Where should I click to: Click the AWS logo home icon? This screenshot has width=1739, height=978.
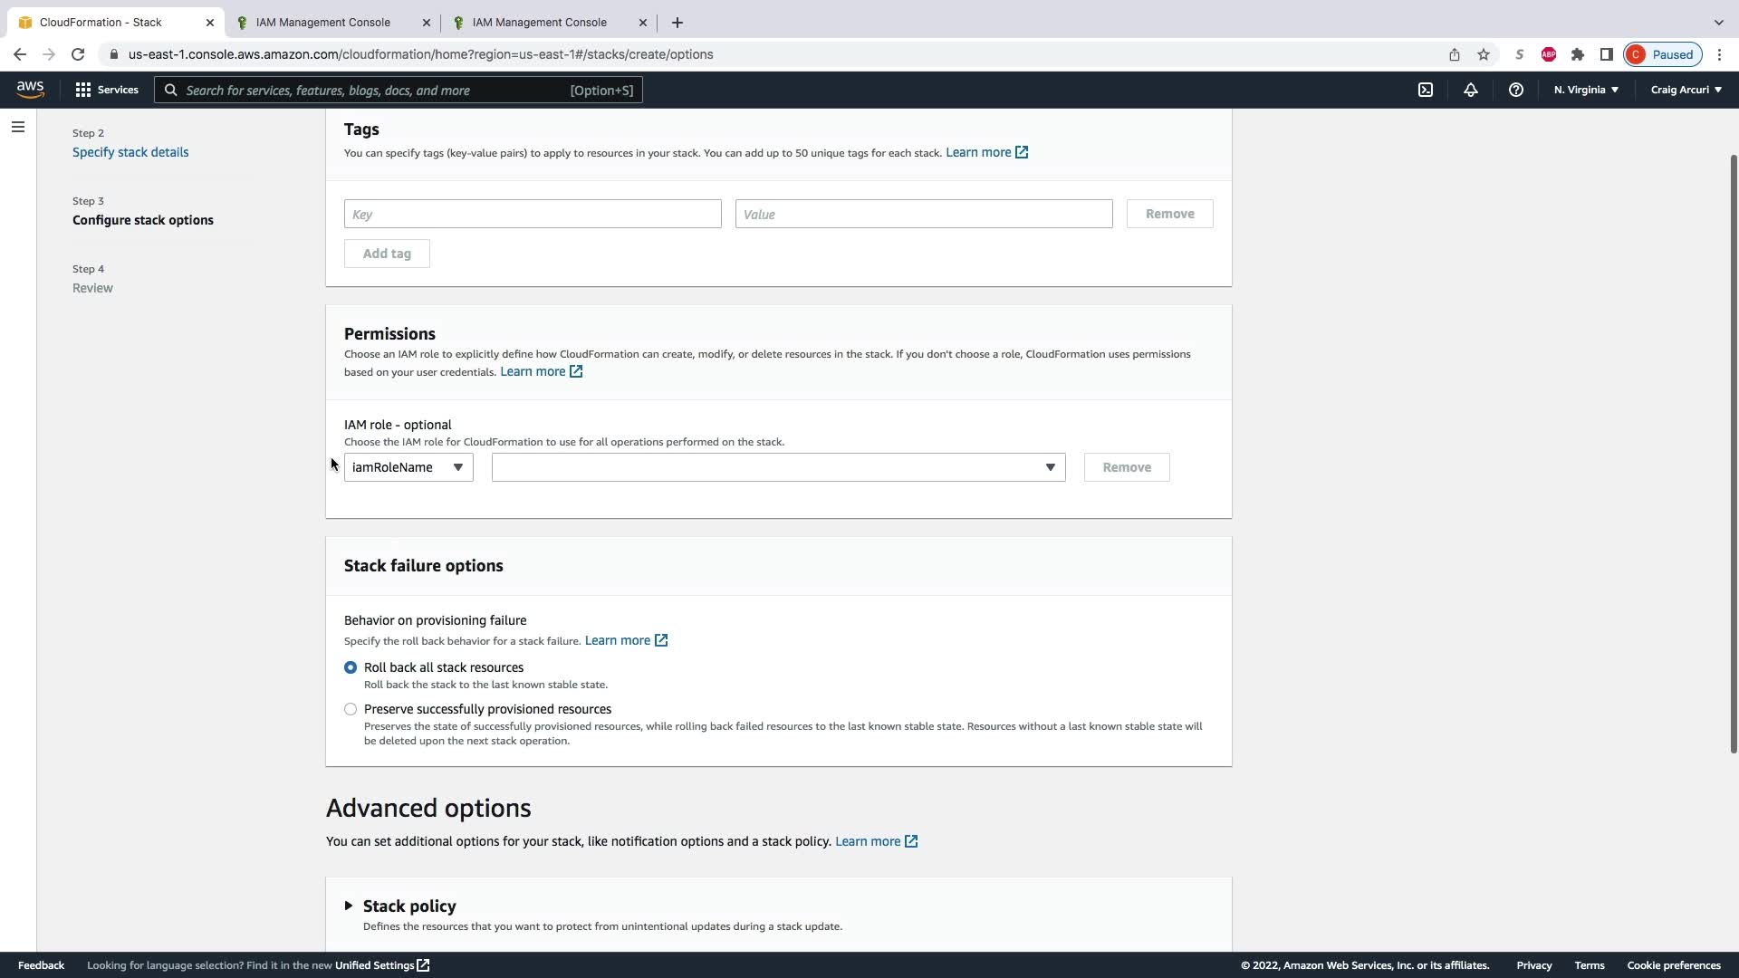coord(30,89)
